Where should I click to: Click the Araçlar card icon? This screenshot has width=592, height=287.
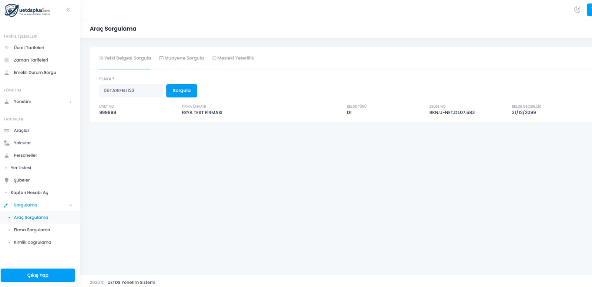click(7, 131)
